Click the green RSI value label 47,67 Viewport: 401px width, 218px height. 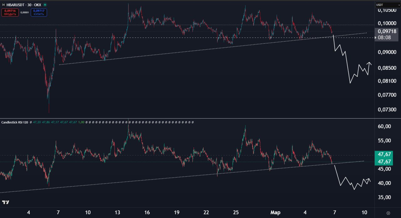tap(384, 155)
